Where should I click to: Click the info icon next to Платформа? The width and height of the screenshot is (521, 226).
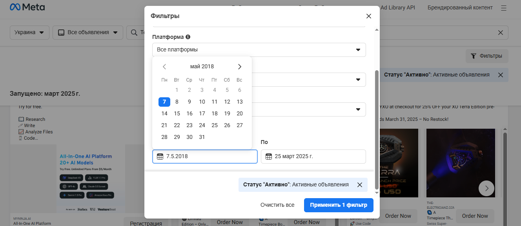pos(188,36)
